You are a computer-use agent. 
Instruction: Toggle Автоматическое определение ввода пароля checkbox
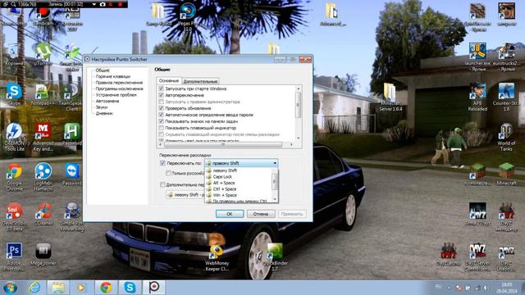pos(162,115)
